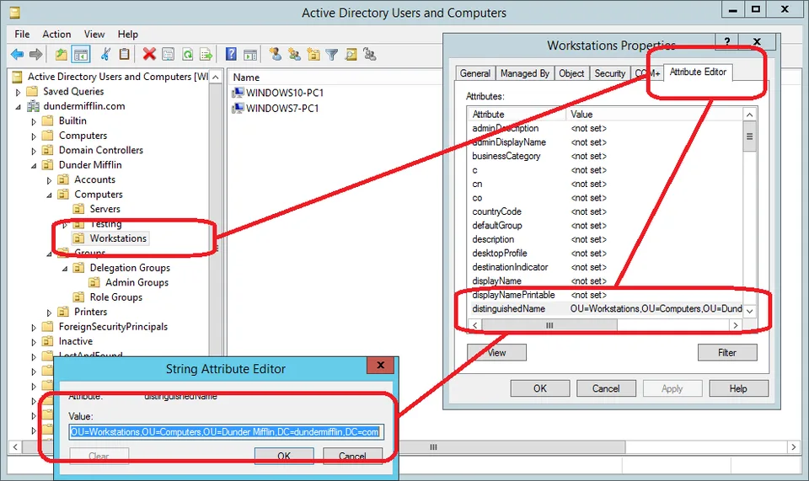Open the Help menu
The image size is (809, 481).
127,34
